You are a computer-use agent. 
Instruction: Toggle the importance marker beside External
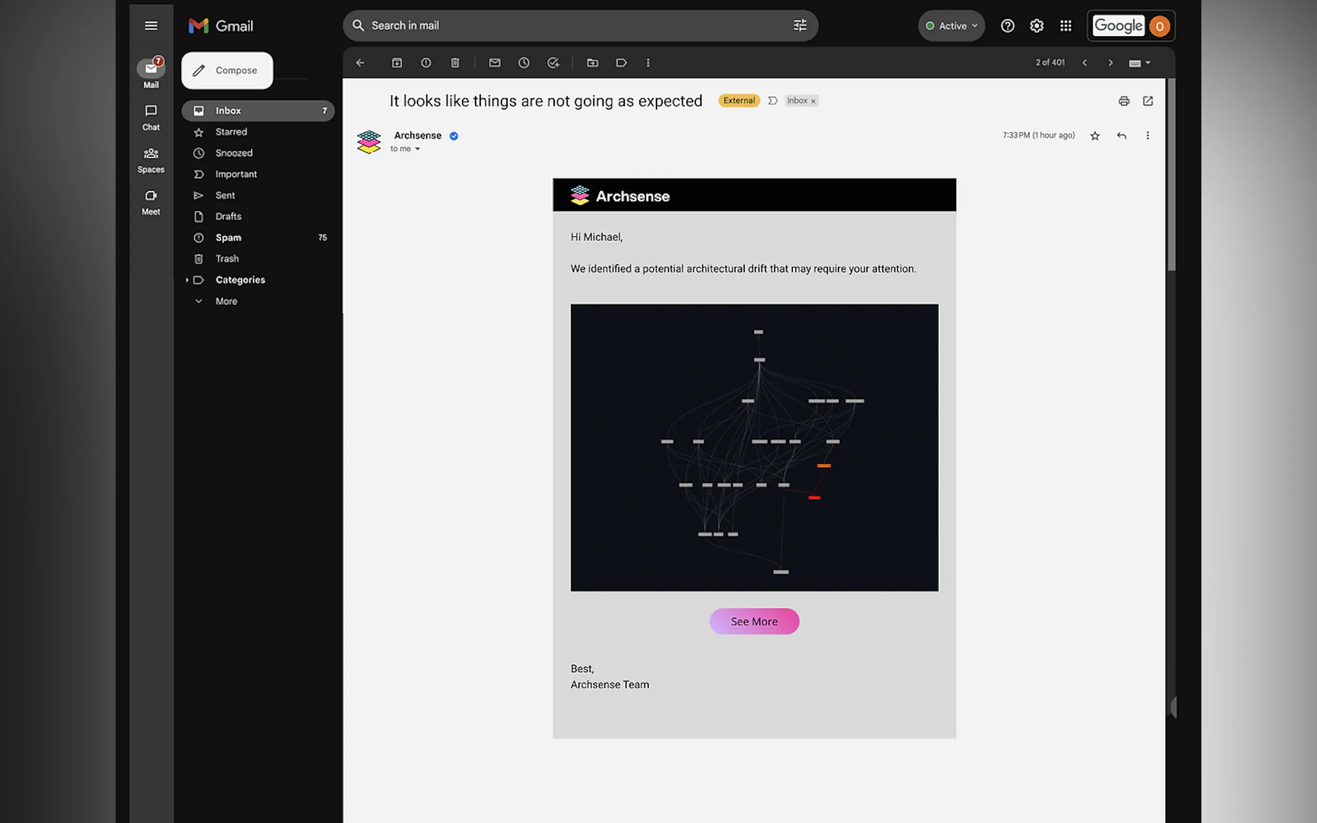[772, 101]
